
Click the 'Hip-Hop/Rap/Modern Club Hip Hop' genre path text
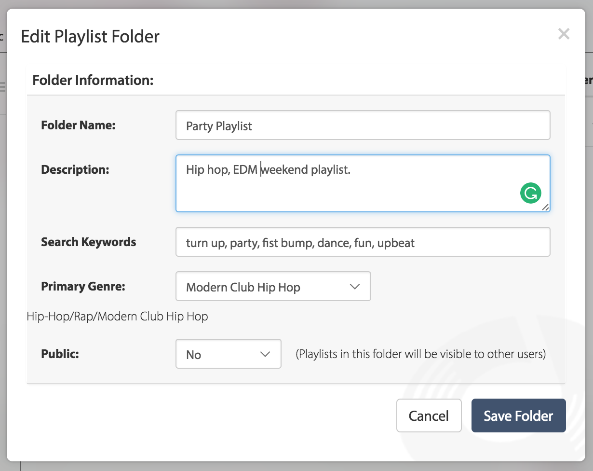118,317
